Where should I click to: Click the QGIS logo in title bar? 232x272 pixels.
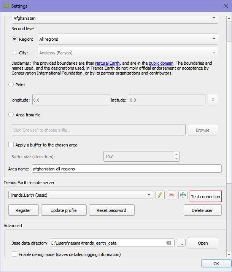coord(6,6)
